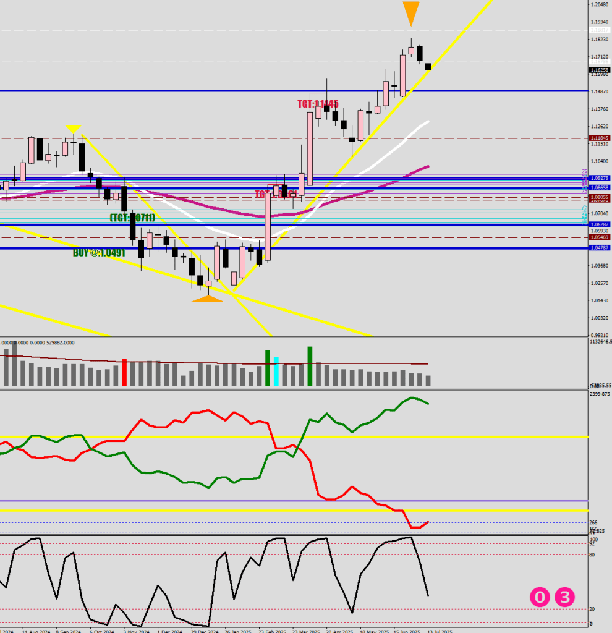Select the blue 1.06287 level tag
Image resolution: width=612 pixels, height=633 pixels.
598,224
